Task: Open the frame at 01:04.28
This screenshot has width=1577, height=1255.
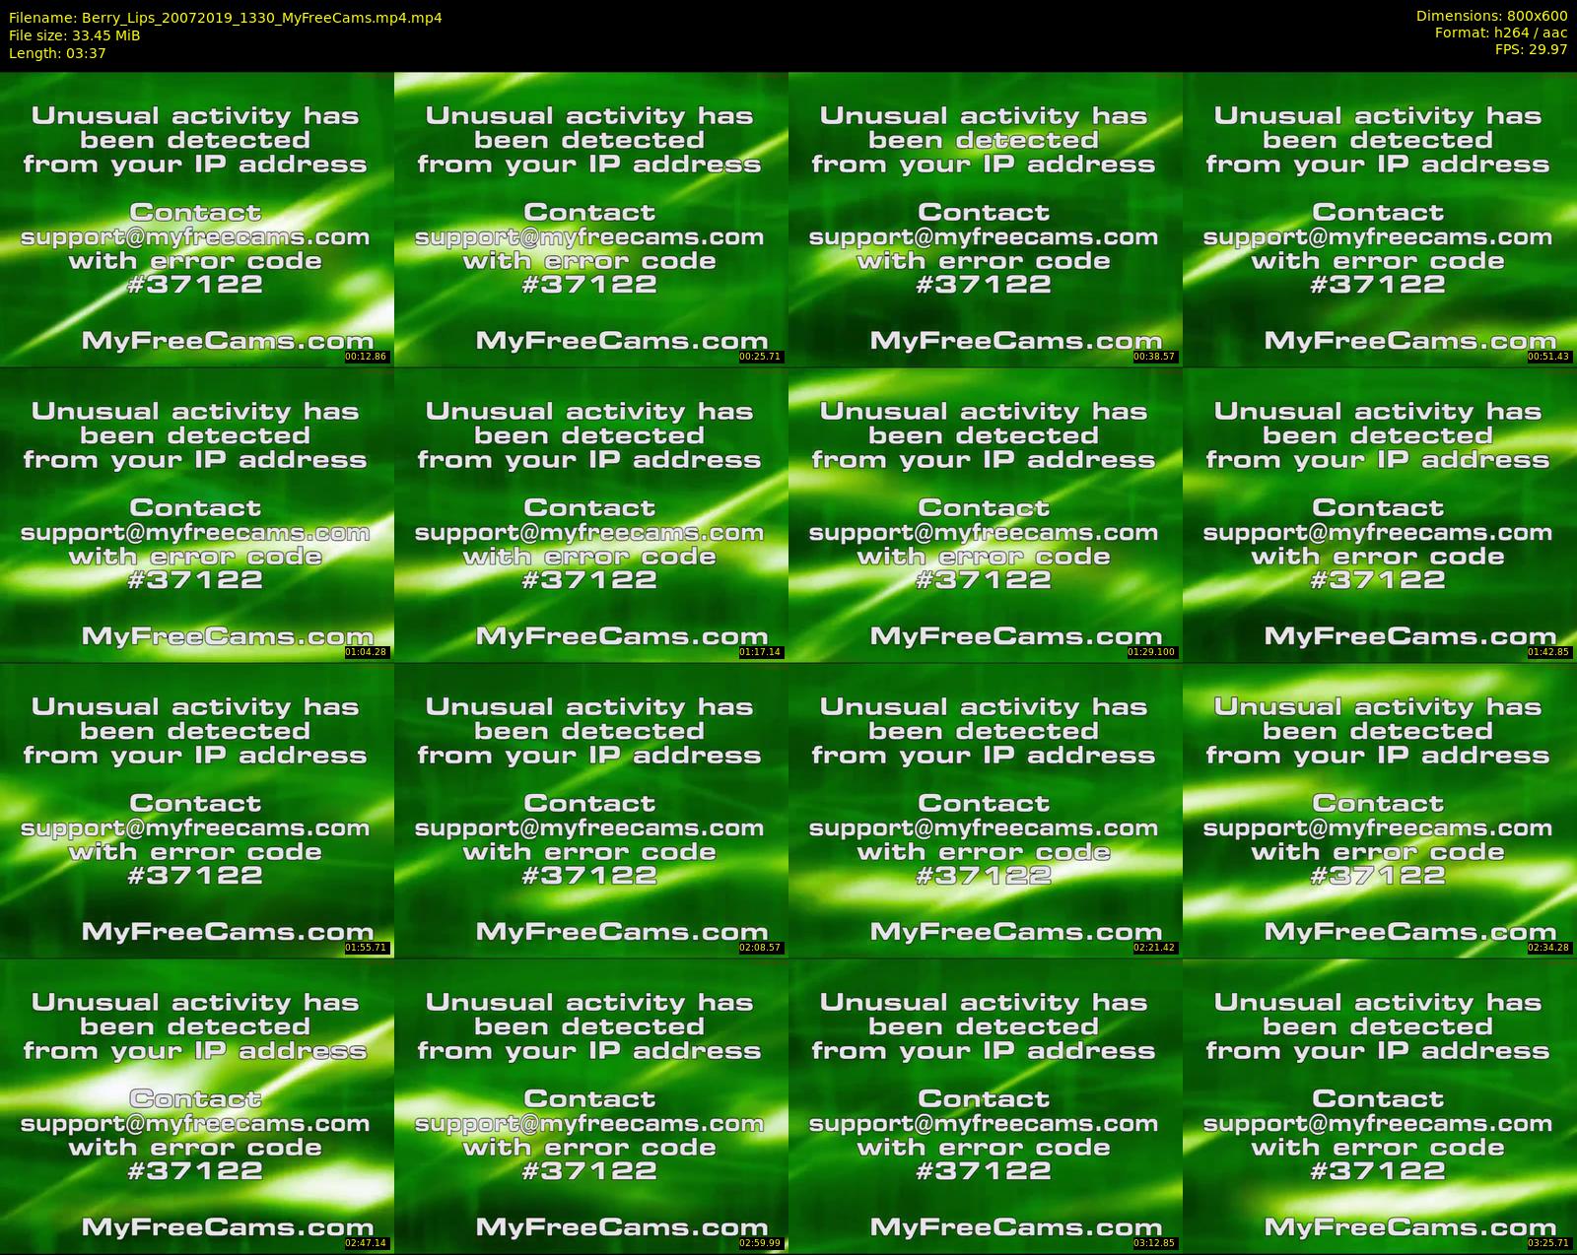Action: click(x=196, y=514)
